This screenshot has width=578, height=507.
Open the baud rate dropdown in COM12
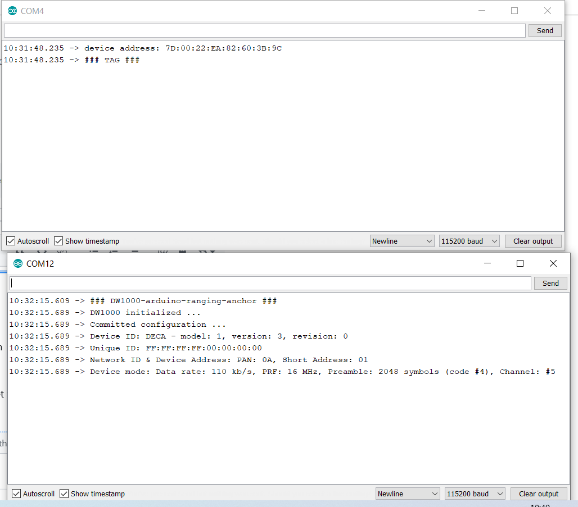pyautogui.click(x=475, y=494)
